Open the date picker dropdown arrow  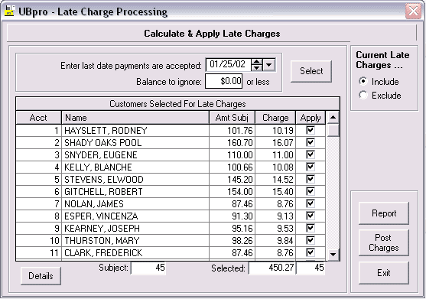(269, 65)
